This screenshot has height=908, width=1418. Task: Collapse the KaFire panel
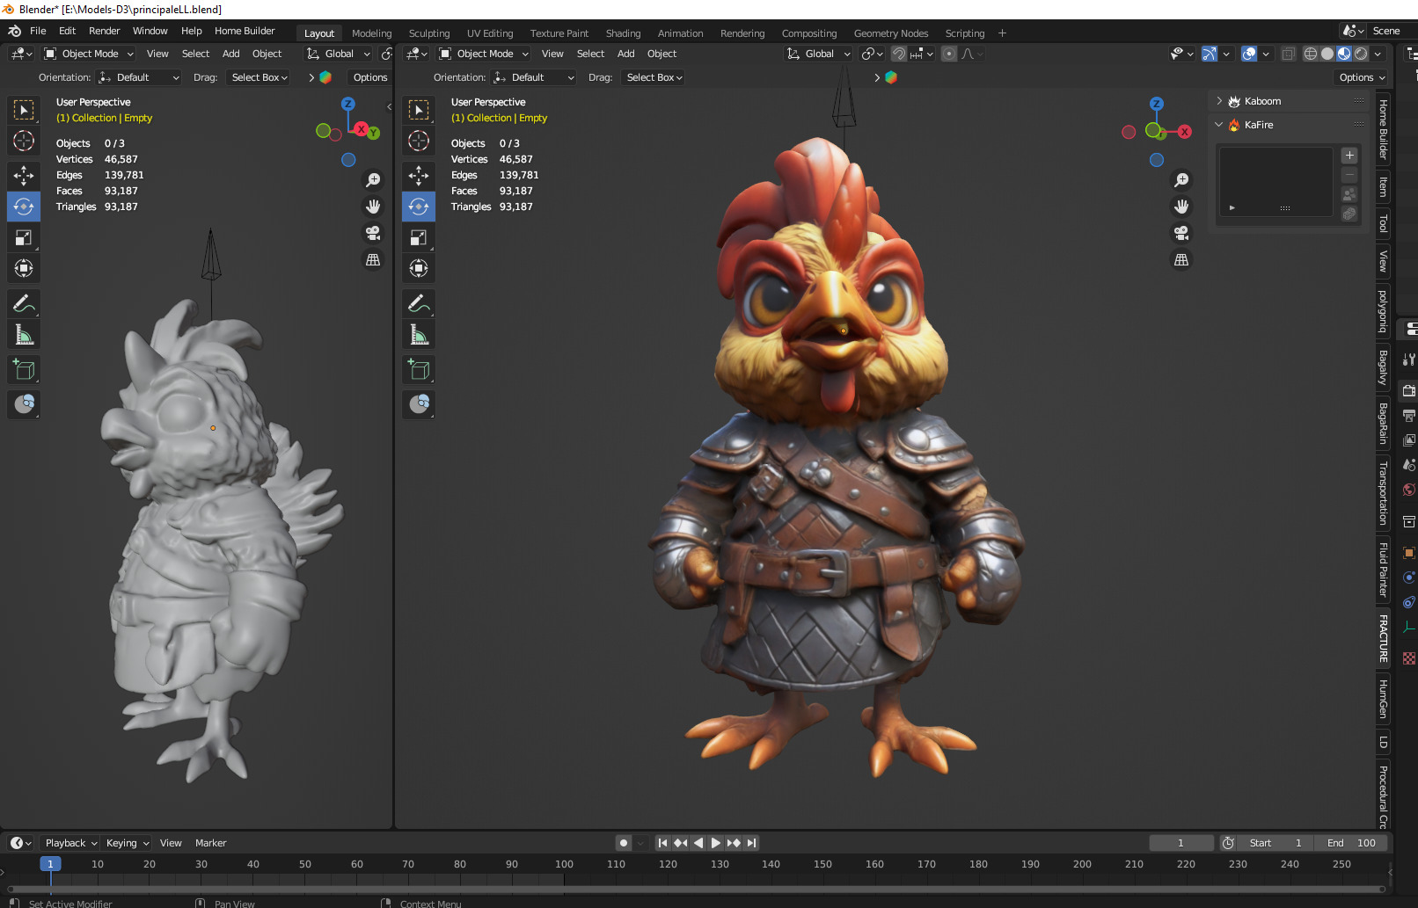pos(1219,125)
